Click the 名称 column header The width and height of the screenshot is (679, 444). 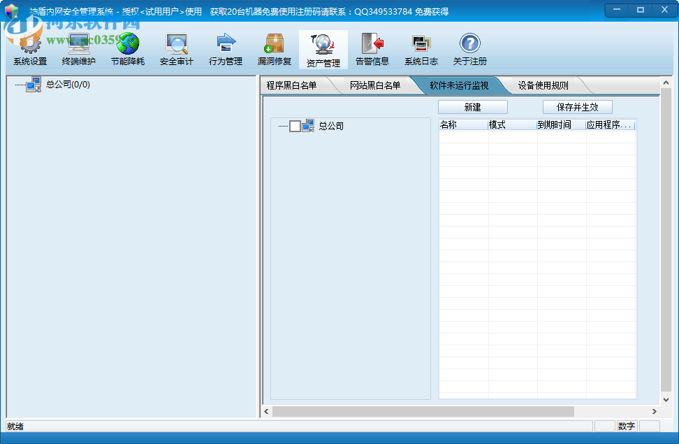(463, 125)
